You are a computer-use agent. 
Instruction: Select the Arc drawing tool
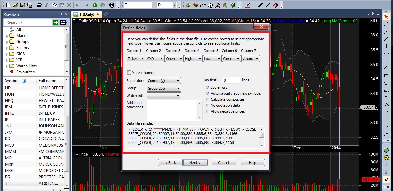click(386, 112)
